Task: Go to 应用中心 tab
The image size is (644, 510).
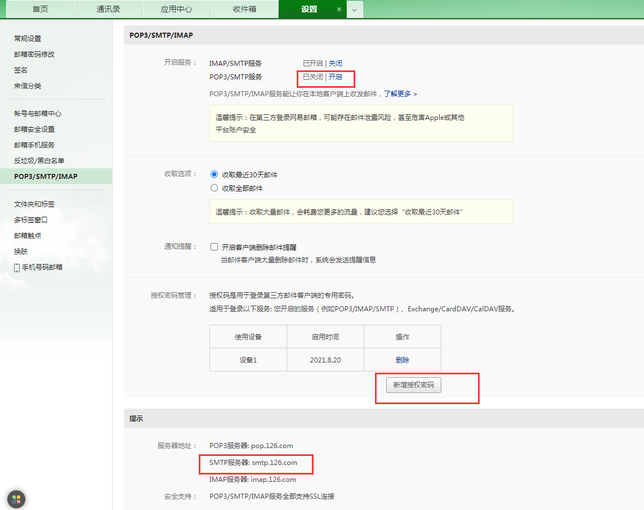Action: (176, 9)
